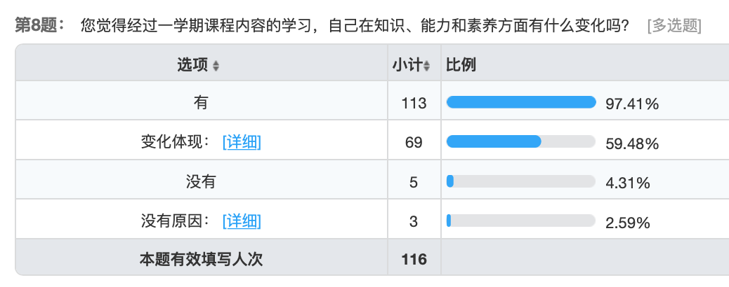The width and height of the screenshot is (729, 287).
Task: Click the [多选题] question type tag
Action: pyautogui.click(x=674, y=27)
